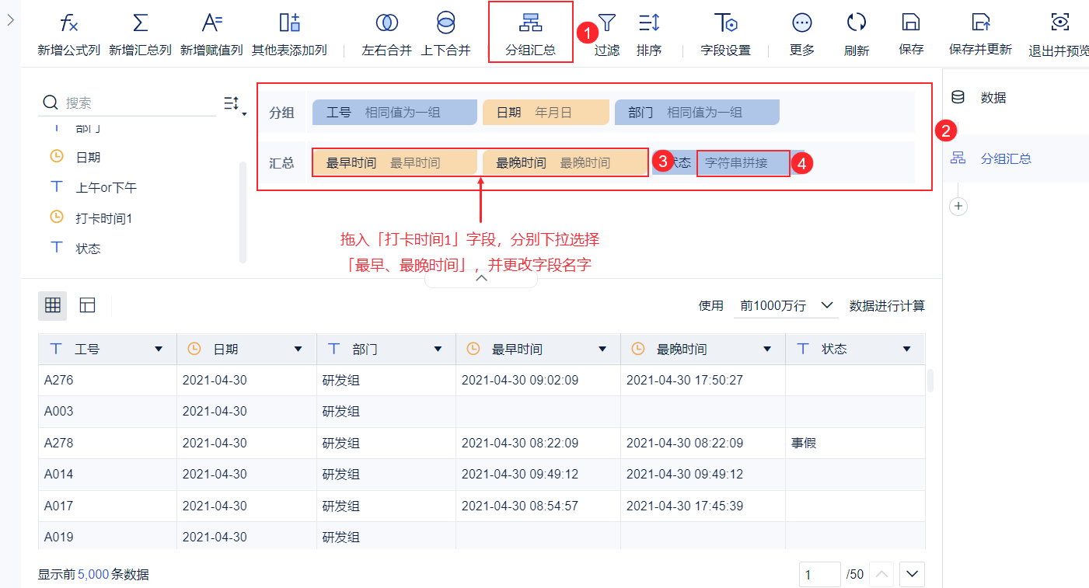The width and height of the screenshot is (1089, 588).
Task: Add a new step with plus button
Action: coord(958,206)
